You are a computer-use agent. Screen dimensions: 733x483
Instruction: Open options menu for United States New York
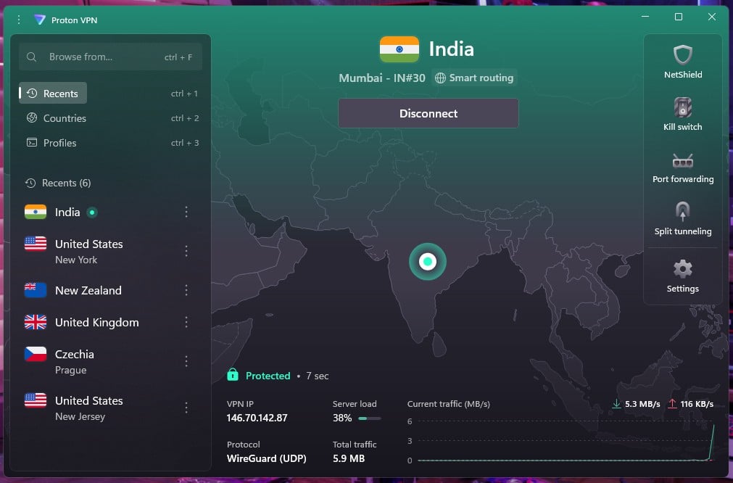pyautogui.click(x=186, y=251)
